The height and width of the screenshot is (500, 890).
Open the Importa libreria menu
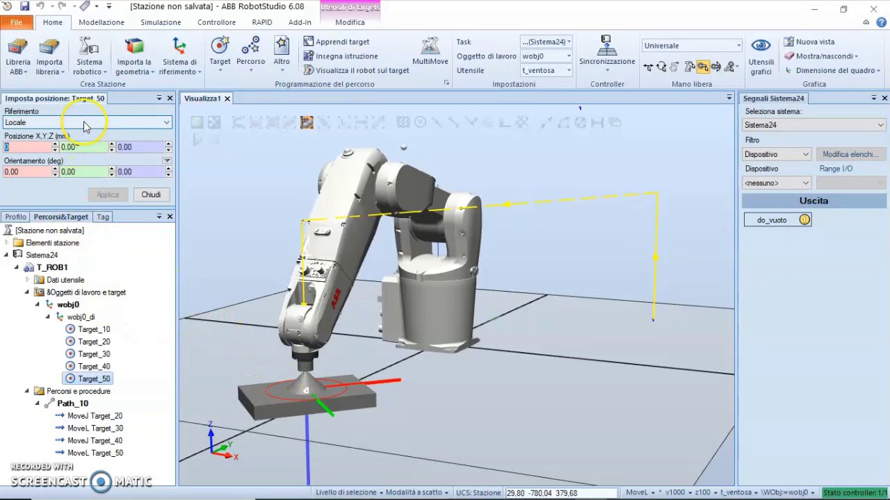pos(49,56)
